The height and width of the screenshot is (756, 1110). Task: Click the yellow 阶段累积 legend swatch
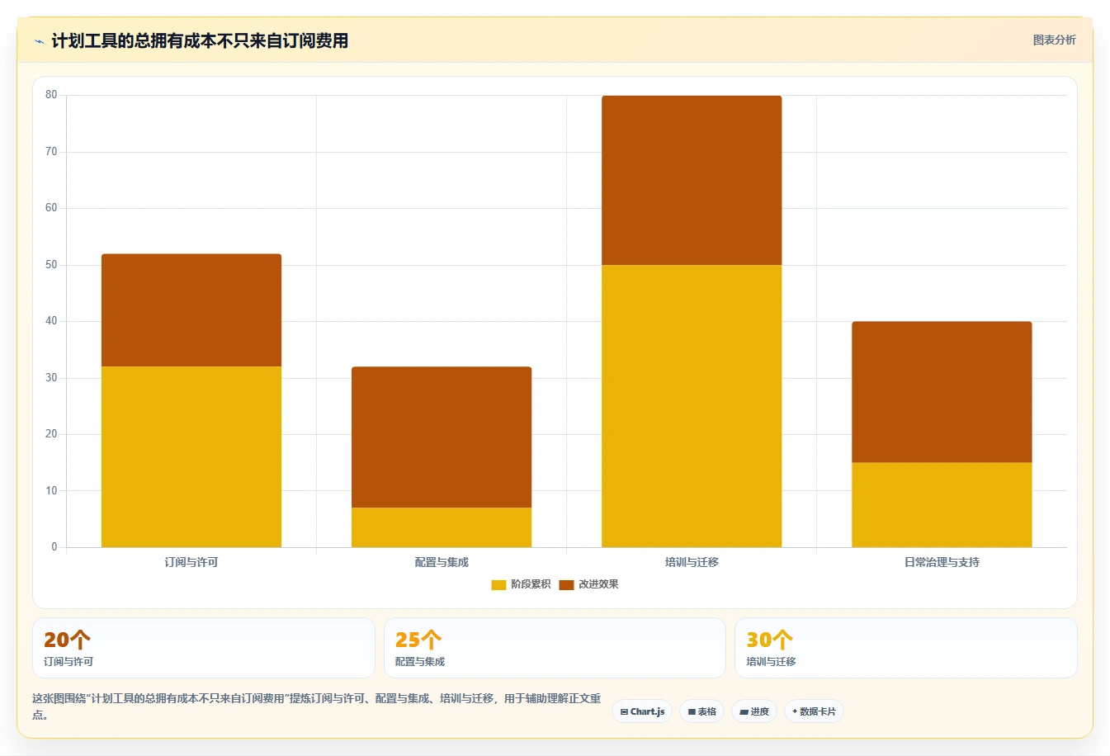(x=498, y=584)
